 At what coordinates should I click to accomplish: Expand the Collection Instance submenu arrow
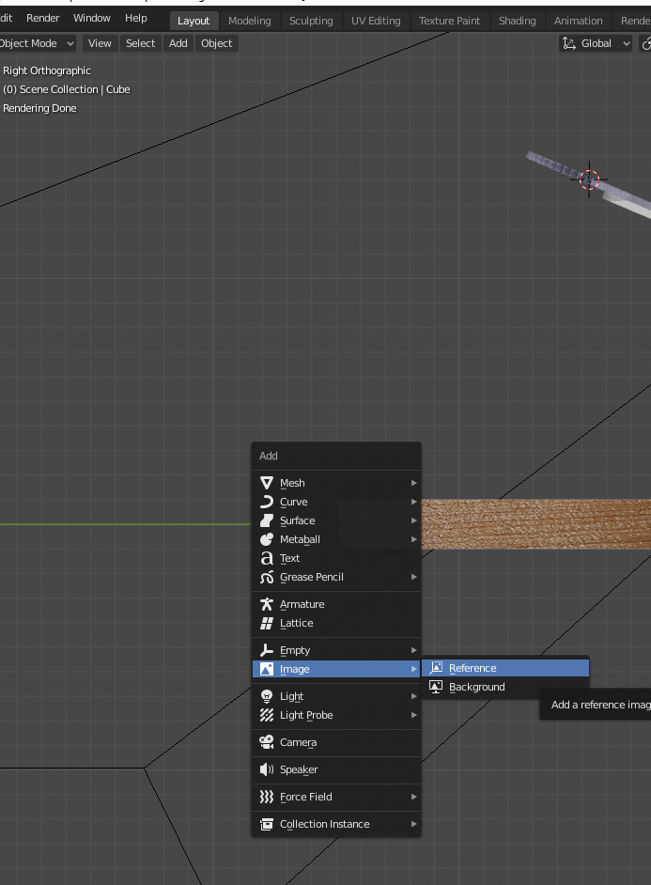click(x=413, y=824)
